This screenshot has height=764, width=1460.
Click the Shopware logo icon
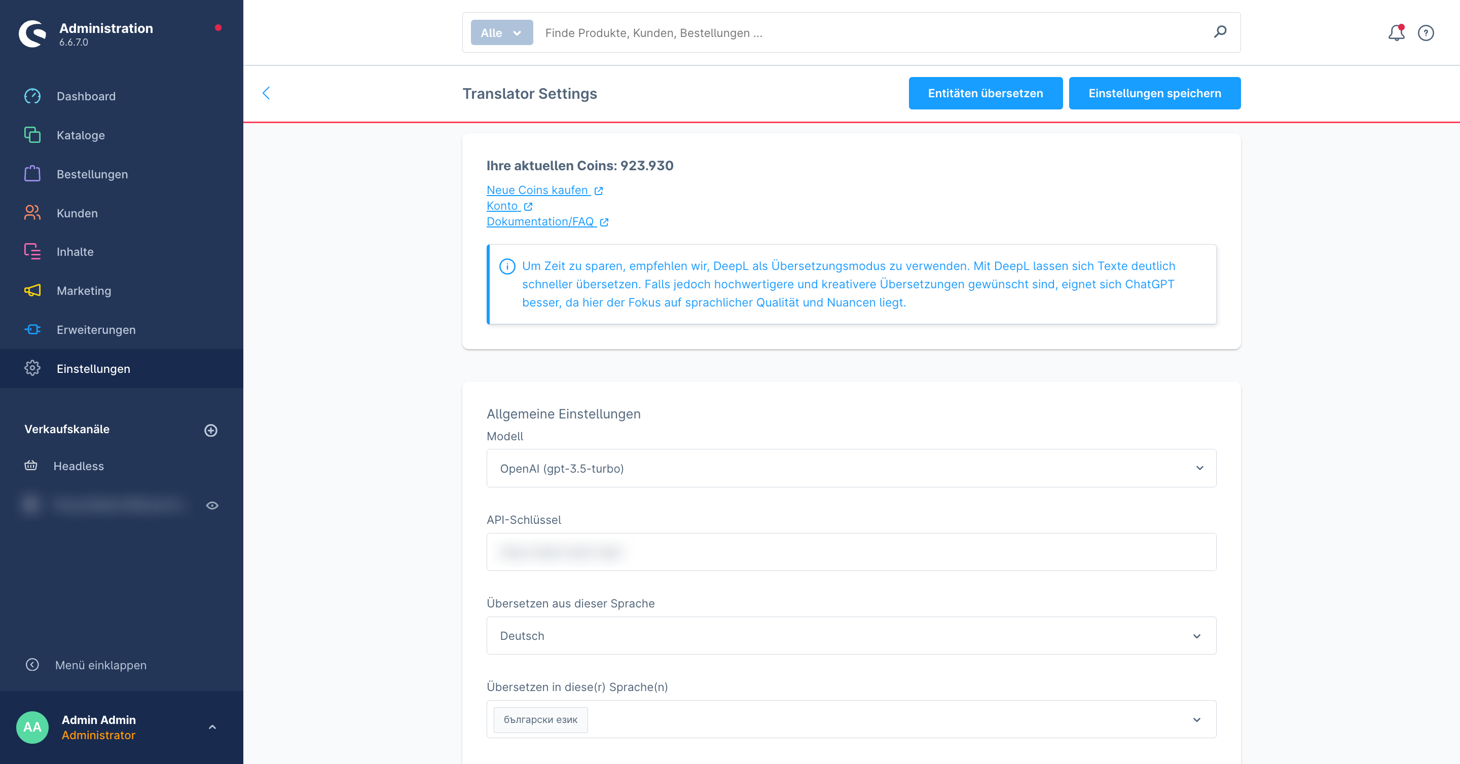[x=32, y=34]
